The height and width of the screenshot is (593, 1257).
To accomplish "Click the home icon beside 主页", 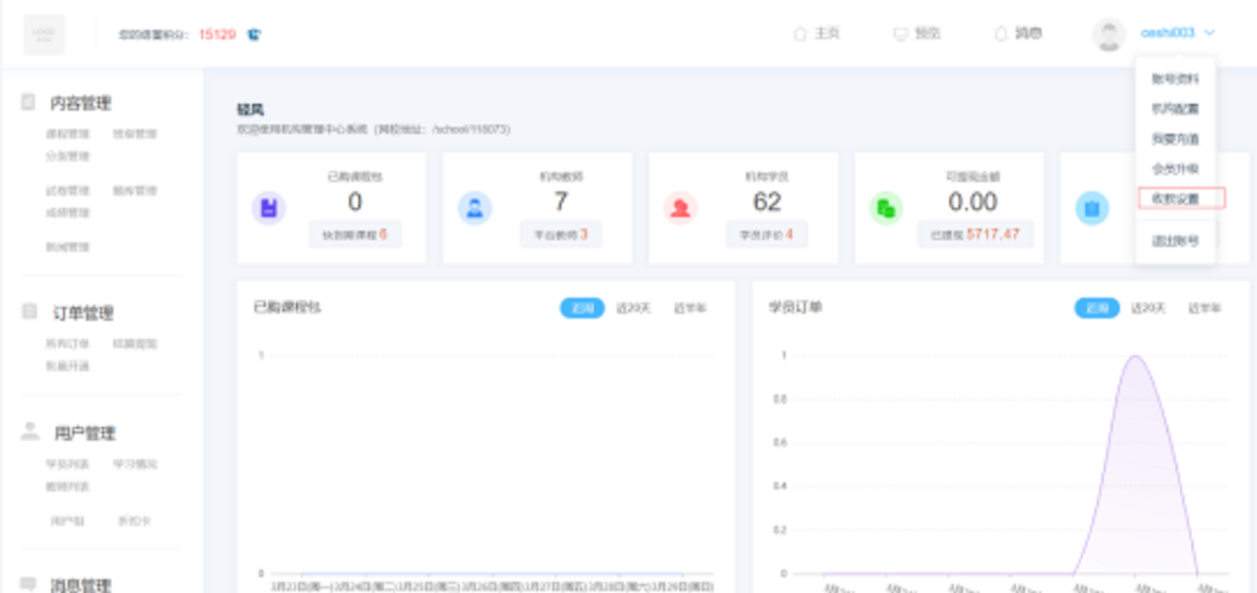I will (800, 33).
